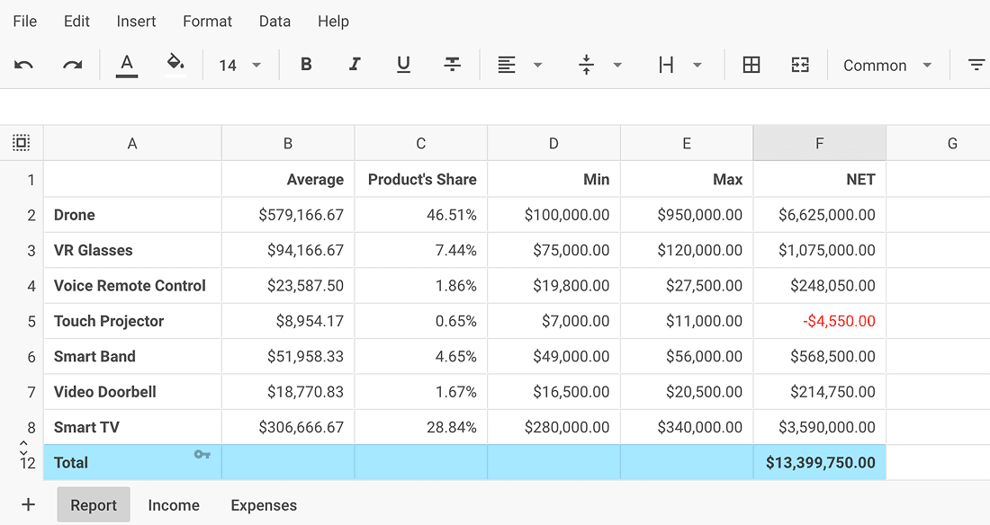Select the $280,000.00 min cell
This screenshot has height=525, width=990.
tap(553, 427)
